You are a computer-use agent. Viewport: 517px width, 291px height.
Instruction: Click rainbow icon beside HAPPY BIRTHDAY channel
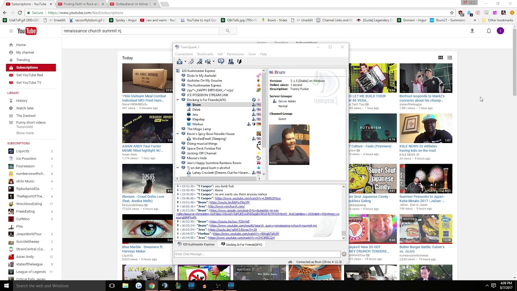[258, 90]
